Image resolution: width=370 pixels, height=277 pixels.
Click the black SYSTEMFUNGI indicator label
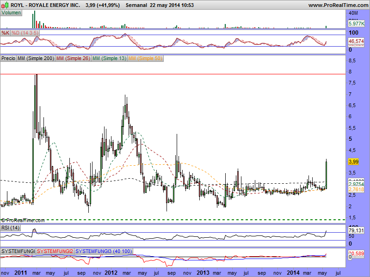click(x=18, y=251)
